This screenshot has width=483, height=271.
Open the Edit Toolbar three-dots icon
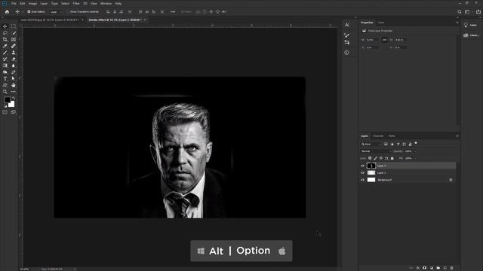click(14, 92)
